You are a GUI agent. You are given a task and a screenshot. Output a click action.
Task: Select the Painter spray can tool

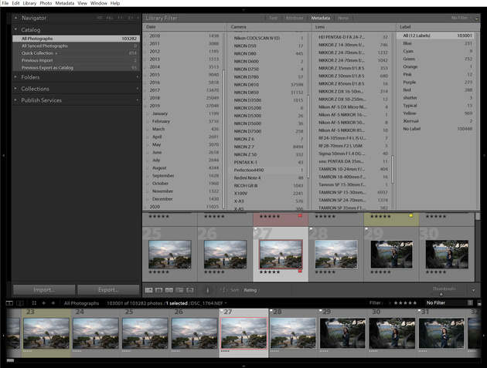tap(207, 290)
